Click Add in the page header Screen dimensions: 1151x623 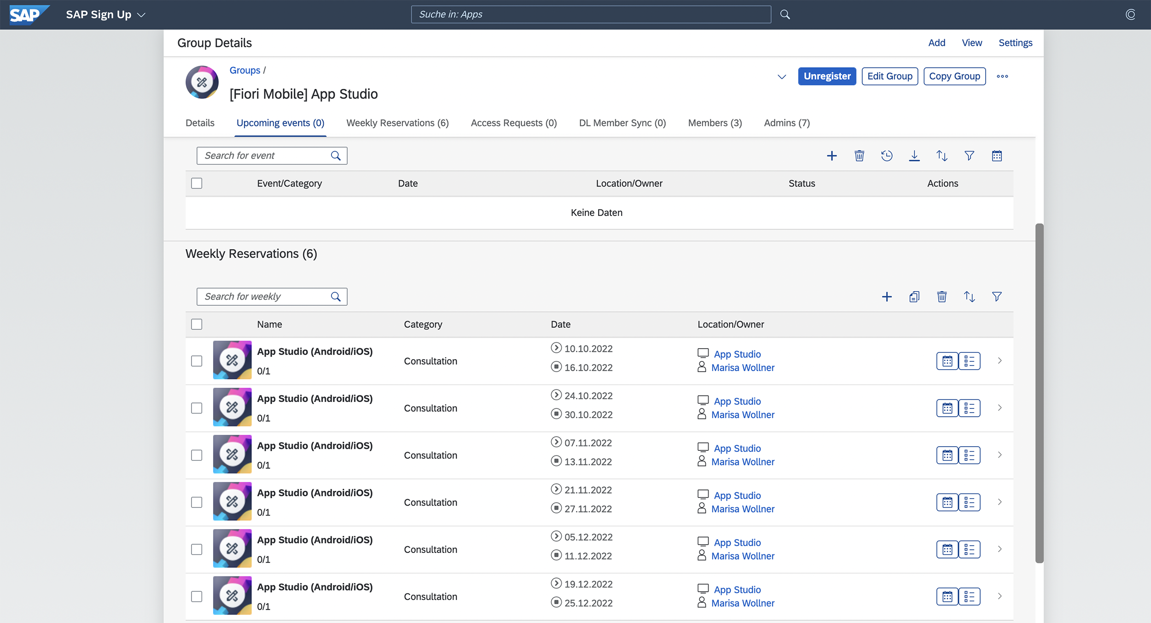[936, 43]
